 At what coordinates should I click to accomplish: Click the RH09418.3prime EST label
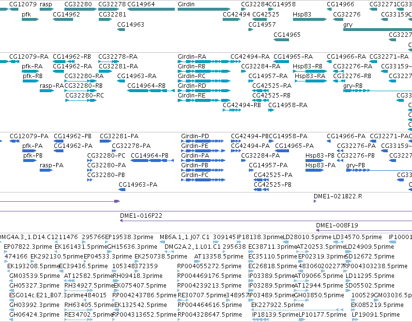137,276
